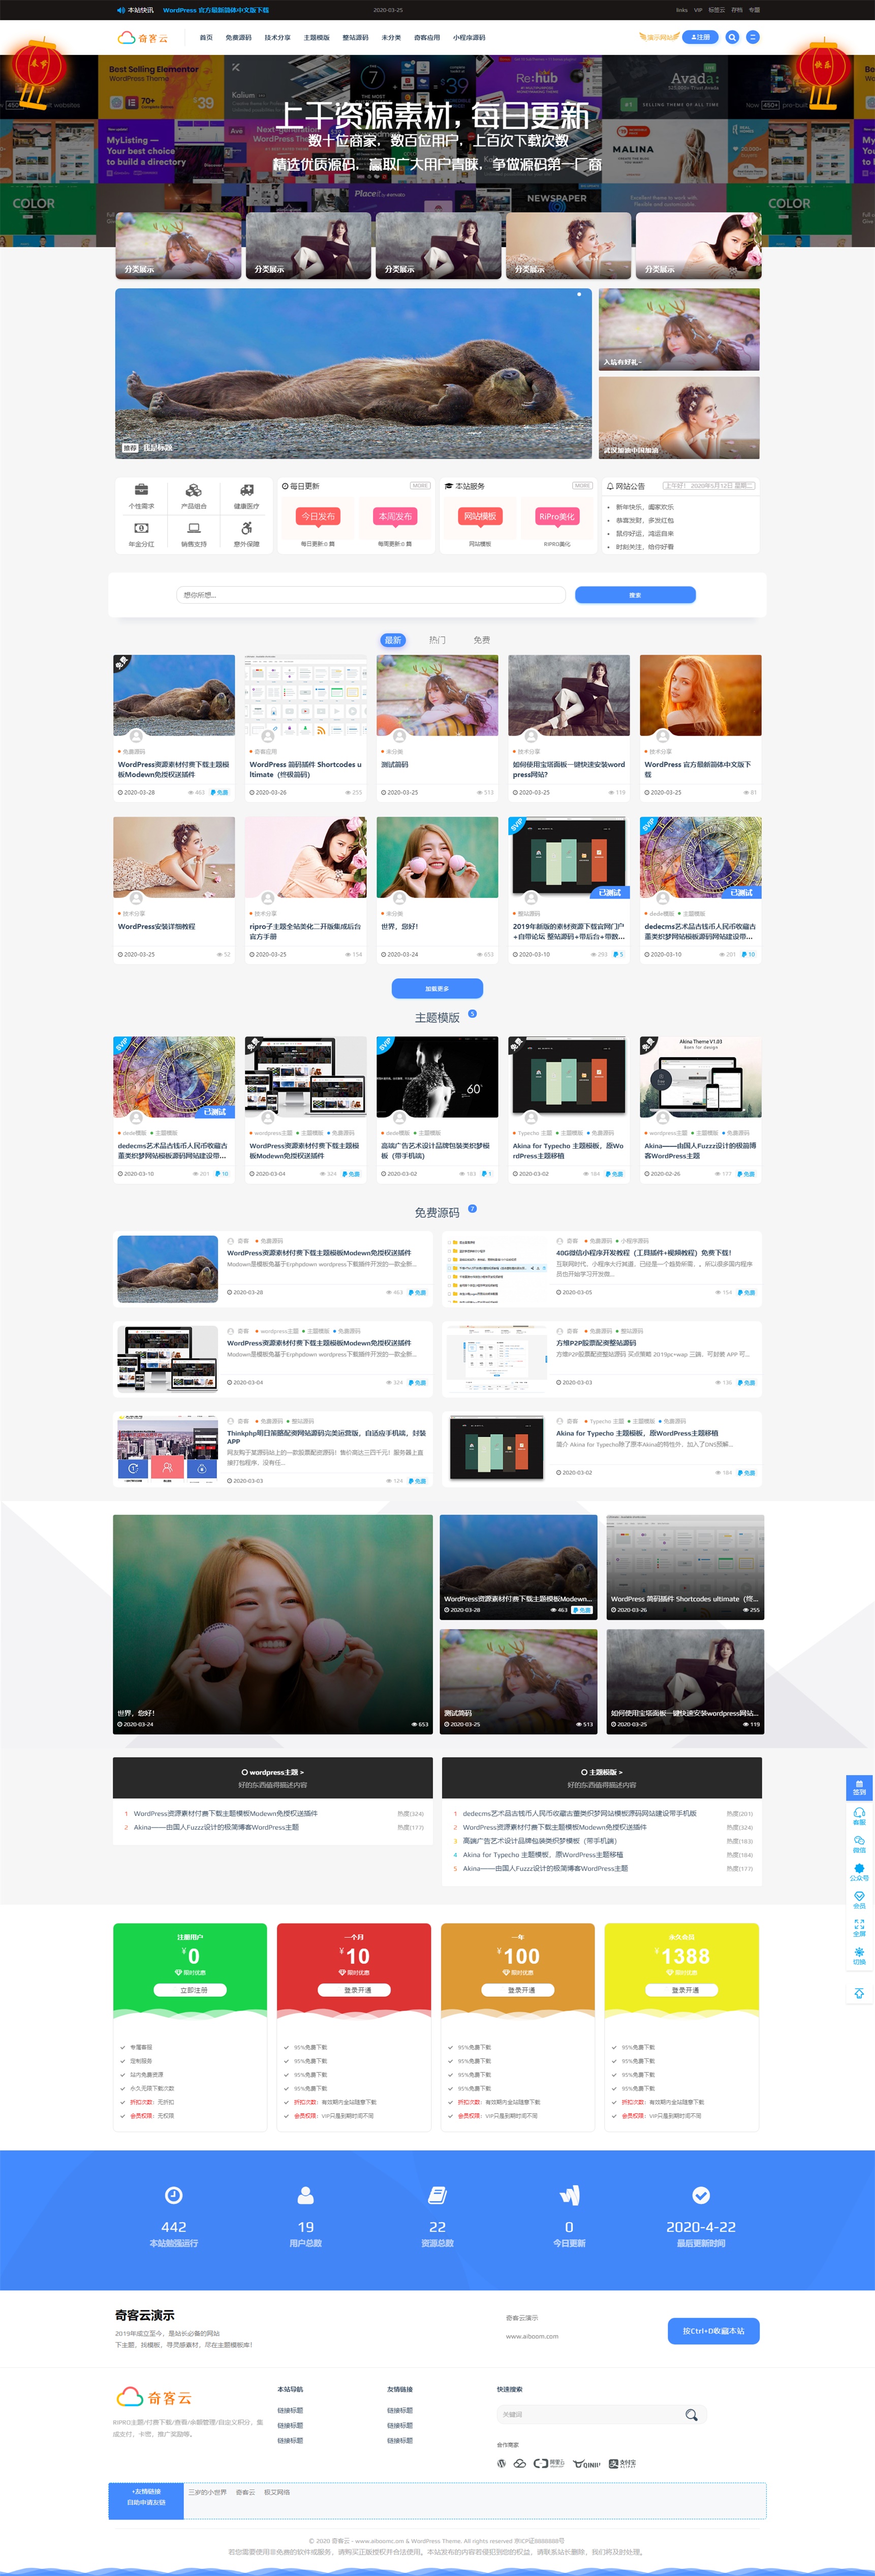Open the large sleeping otter slider image

(354, 373)
